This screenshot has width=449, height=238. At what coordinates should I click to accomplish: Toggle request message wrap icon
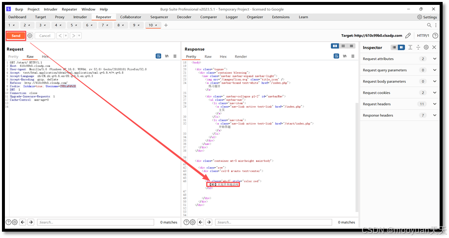click(x=158, y=56)
